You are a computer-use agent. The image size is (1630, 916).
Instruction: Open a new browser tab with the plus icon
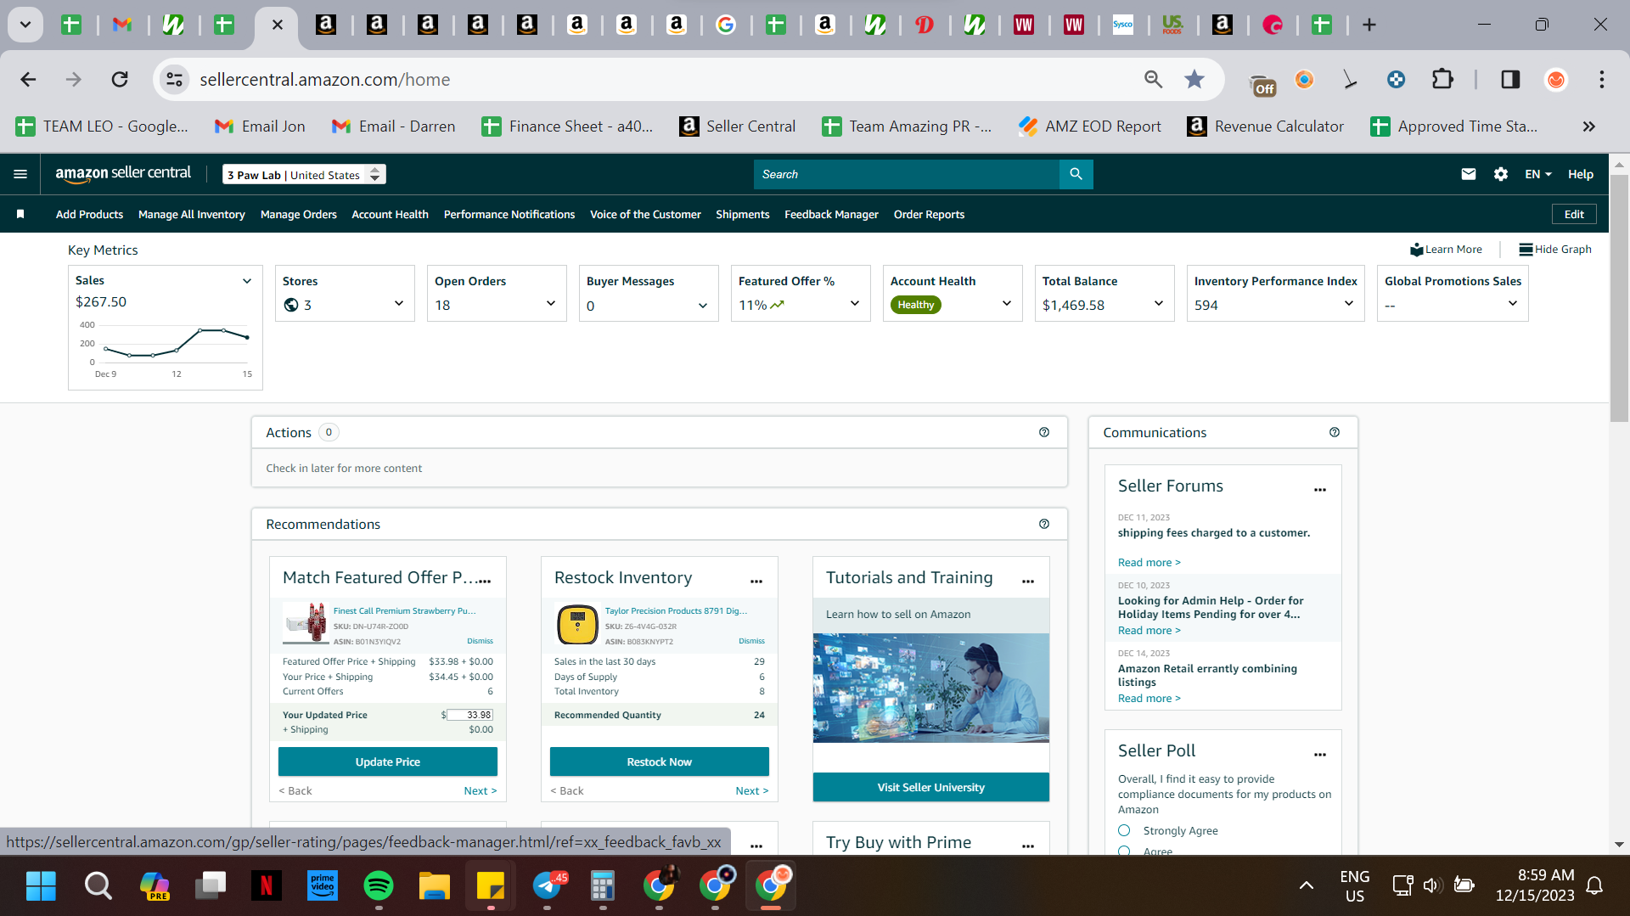[x=1369, y=25]
